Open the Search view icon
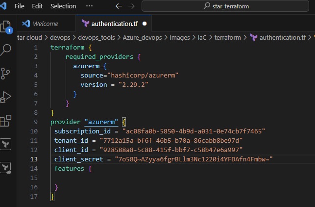315x207 pixels. pyautogui.click(x=5, y=50)
